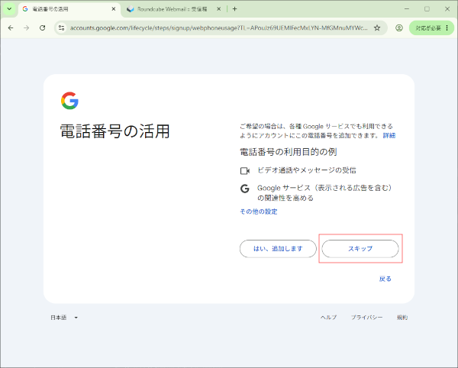Click the video call camera icon
This screenshot has width=458, height=368.
click(245, 171)
